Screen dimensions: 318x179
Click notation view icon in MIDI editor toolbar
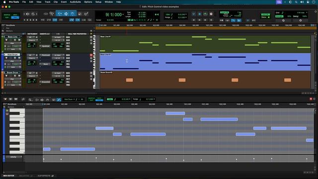click(23, 99)
